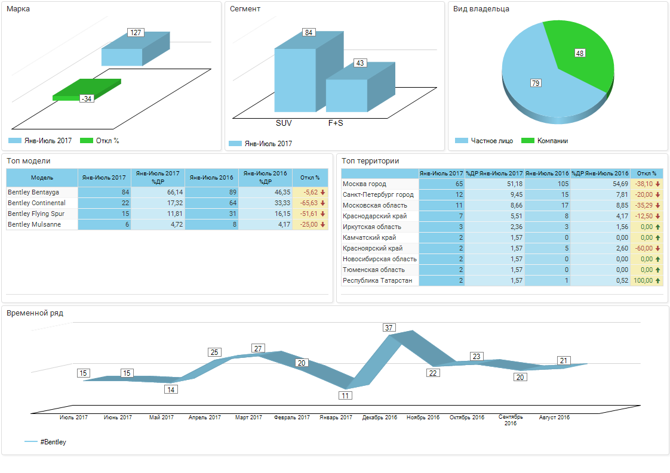Click Сентябрь 2016 axis label
The image size is (670, 473).
pyautogui.click(x=510, y=420)
